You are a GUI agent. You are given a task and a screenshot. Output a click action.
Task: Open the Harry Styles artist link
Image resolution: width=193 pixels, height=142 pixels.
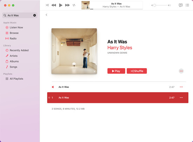click(120, 48)
